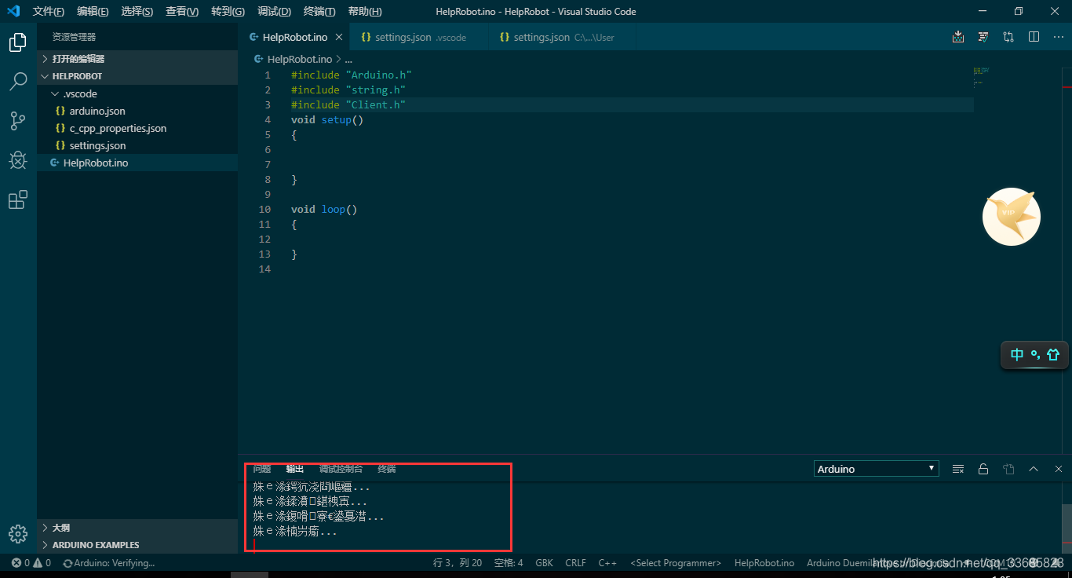Click line number 10 in gutter

tap(264, 210)
